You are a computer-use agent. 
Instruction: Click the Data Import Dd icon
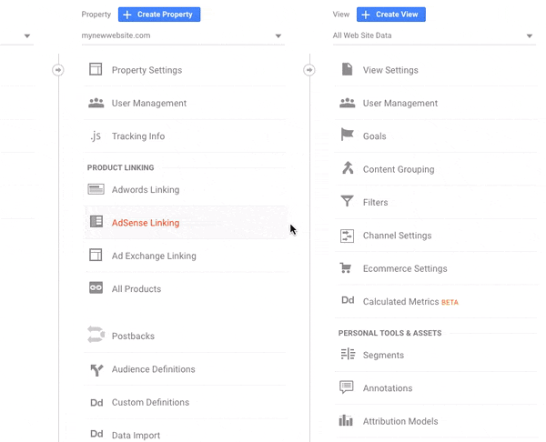coord(96,434)
